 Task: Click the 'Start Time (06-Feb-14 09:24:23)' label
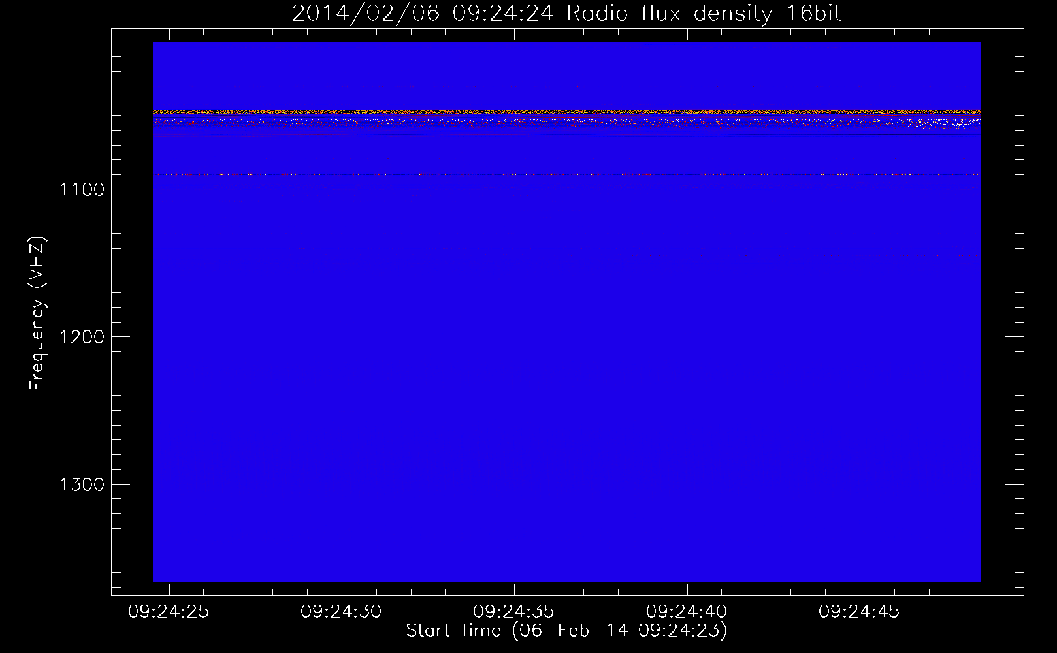coord(566,631)
